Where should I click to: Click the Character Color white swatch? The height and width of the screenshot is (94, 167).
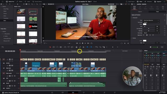pyautogui.click(x=145, y=24)
